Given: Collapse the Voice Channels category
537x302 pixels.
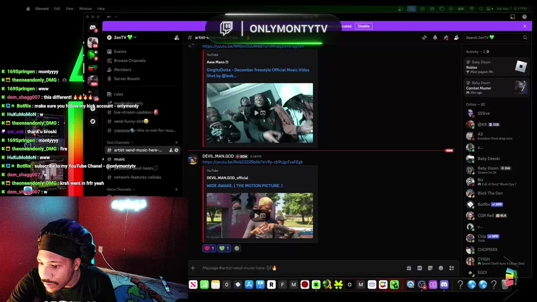Looking at the screenshot, I should click(121, 190).
